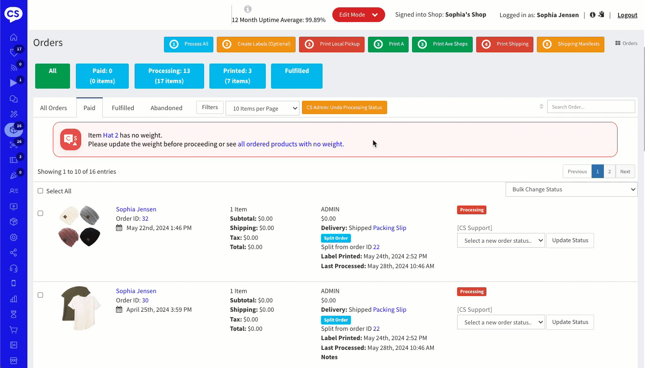Open the Edit Mode dropdown
Viewport: 645px width, 368px height.
(358, 15)
